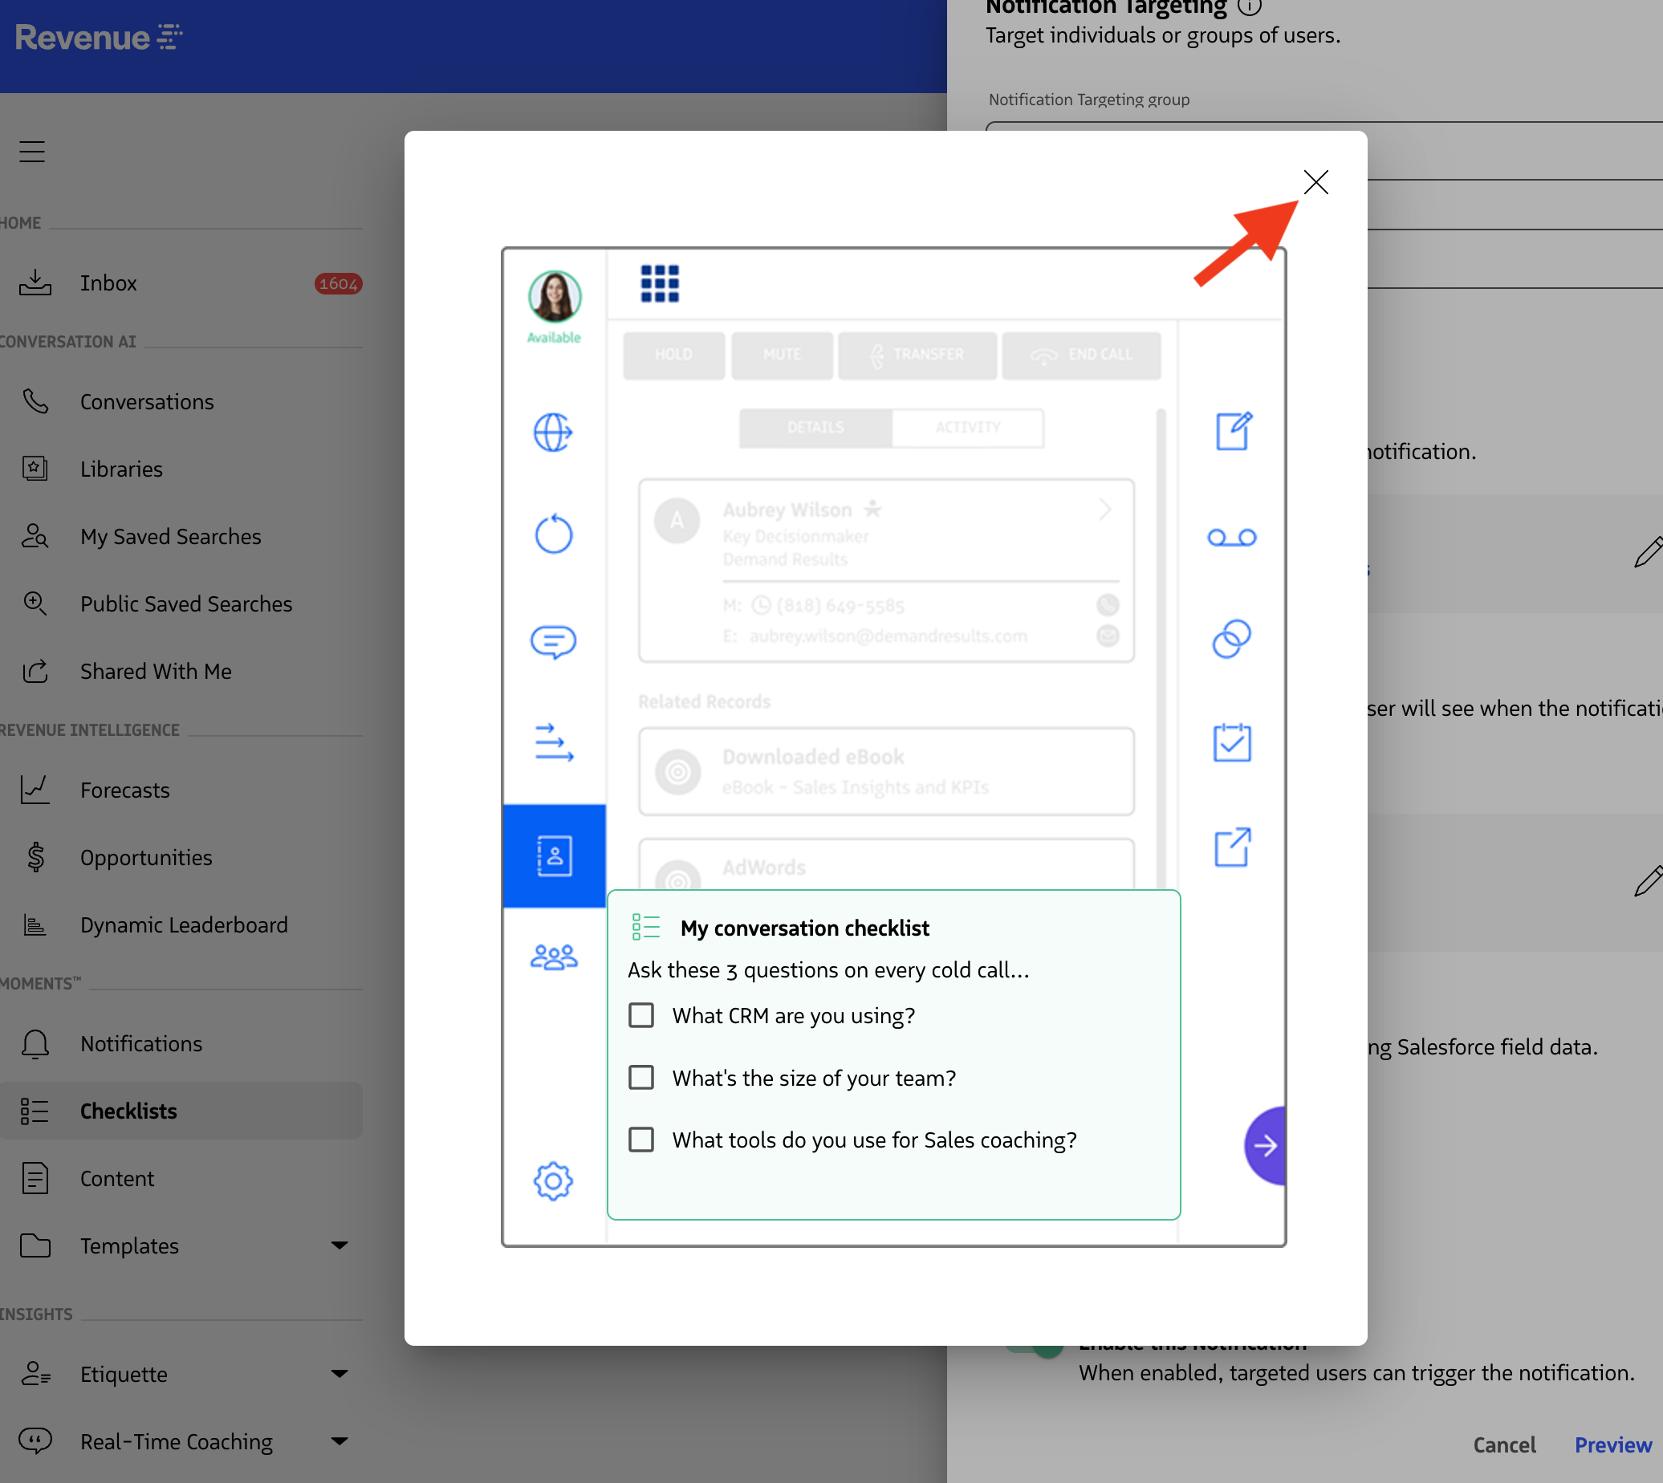Image resolution: width=1663 pixels, height=1483 pixels.
Task: Click the Notification Targeting group field
Action: pyautogui.click(x=1324, y=150)
